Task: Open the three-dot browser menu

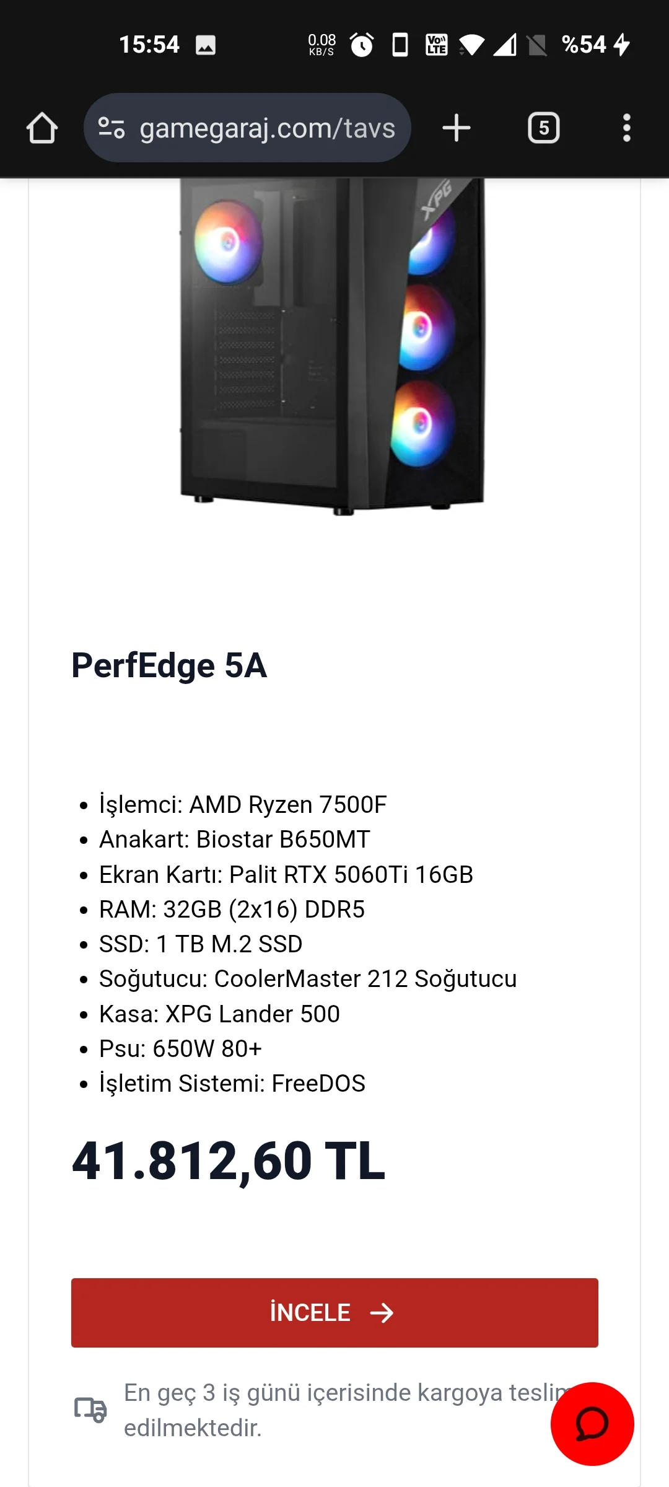Action: coord(626,128)
